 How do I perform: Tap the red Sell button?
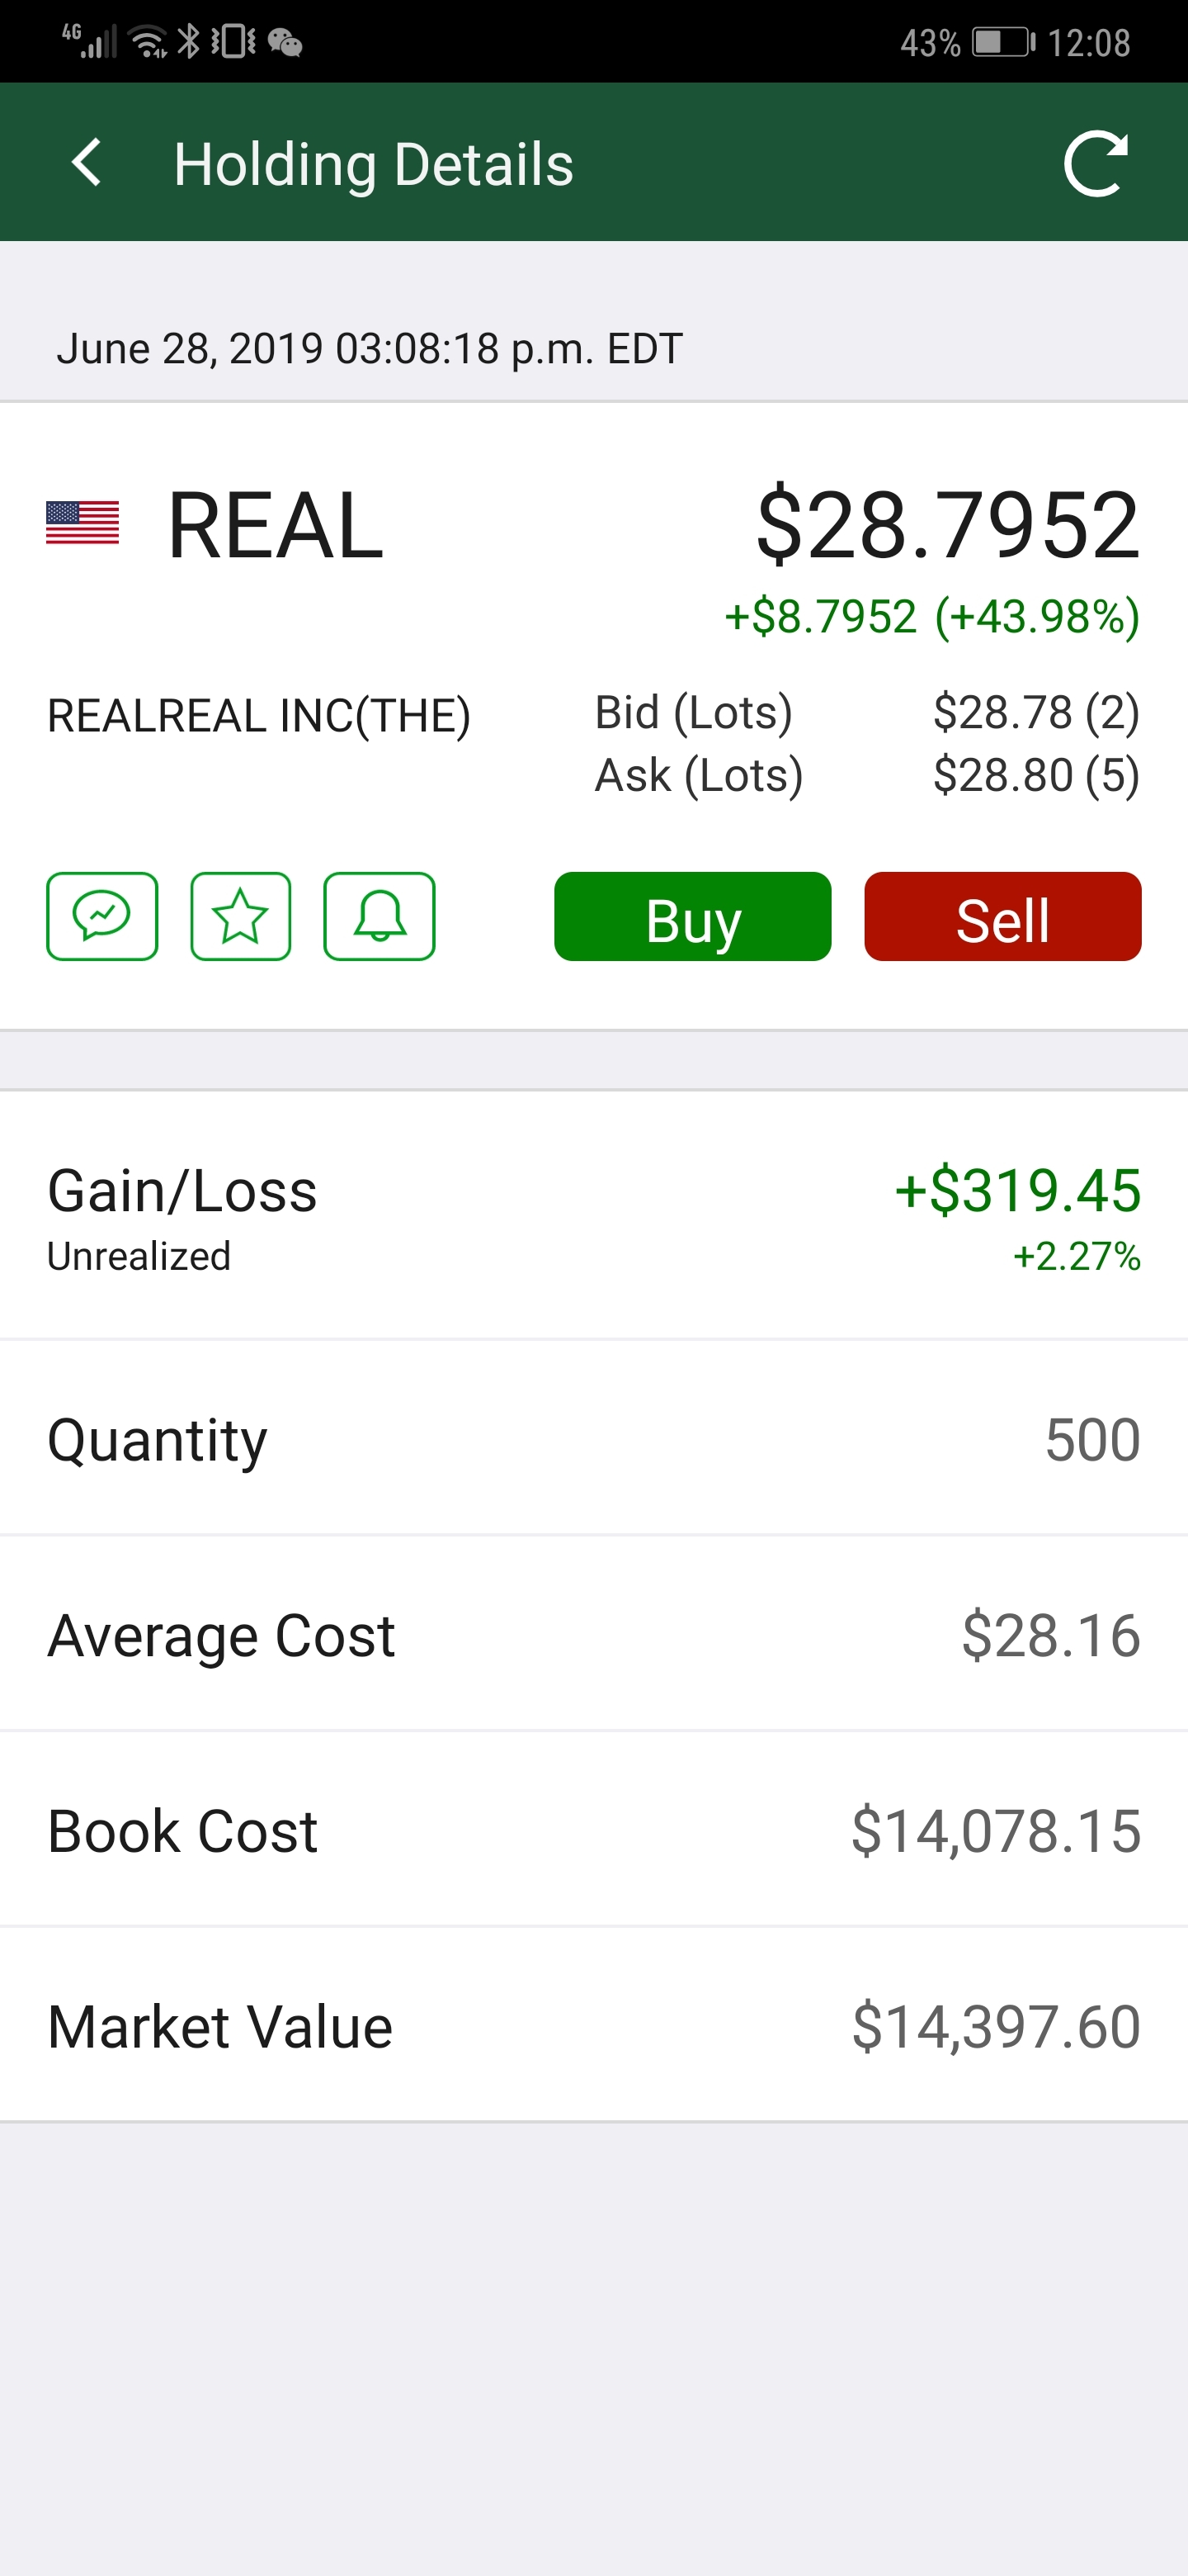point(1002,917)
